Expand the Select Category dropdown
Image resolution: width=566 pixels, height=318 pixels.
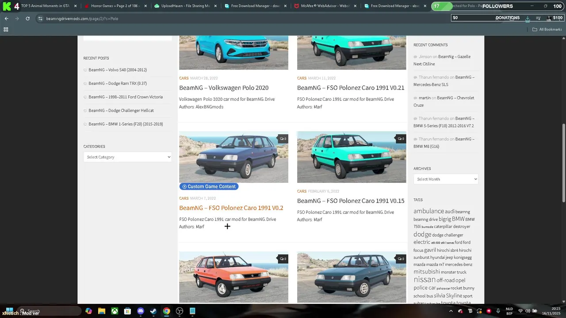pyautogui.click(x=127, y=157)
